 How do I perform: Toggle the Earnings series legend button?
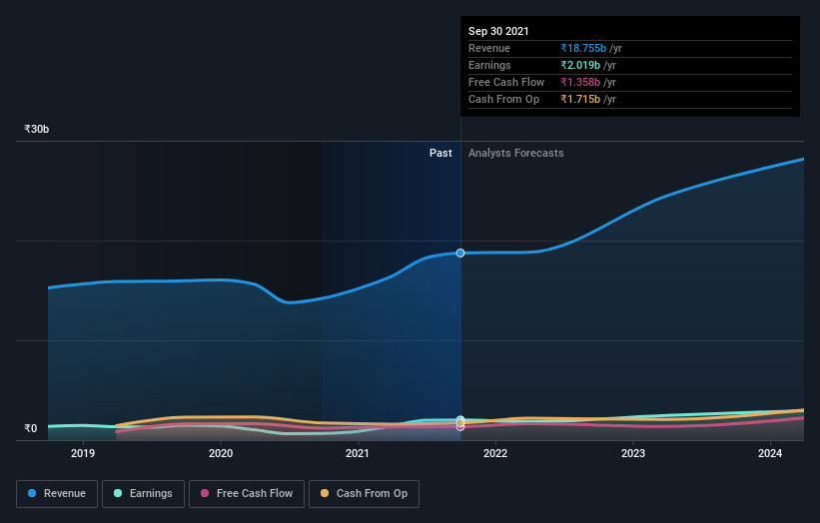(143, 494)
